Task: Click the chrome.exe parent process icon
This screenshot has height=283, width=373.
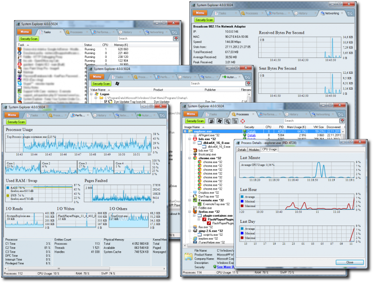Action: coord(195,158)
